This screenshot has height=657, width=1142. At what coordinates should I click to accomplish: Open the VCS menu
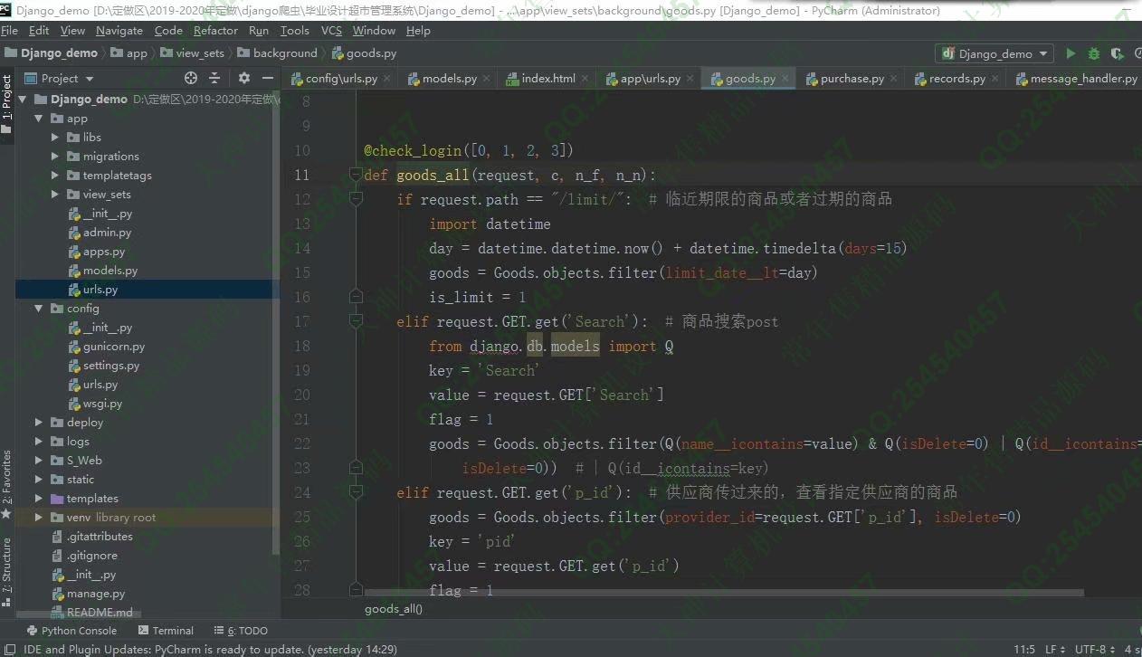[331, 30]
